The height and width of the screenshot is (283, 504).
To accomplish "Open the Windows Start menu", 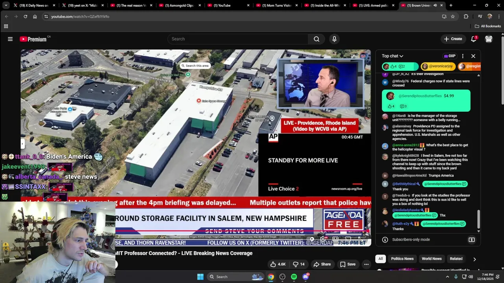I will 200,277.
